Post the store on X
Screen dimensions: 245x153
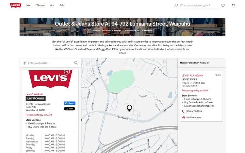[69, 109]
